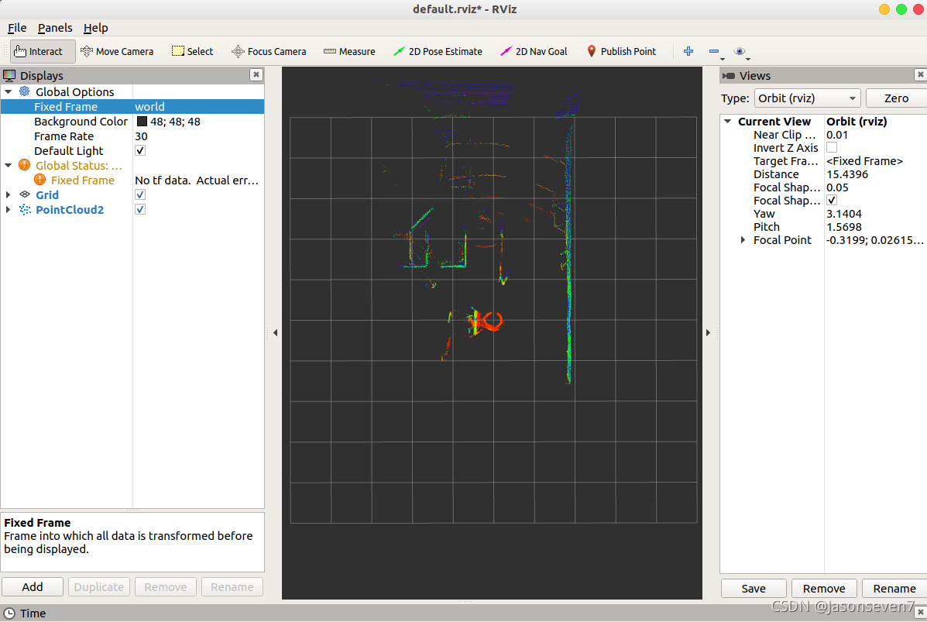Collapse the Global Status tree node
Viewport: 927px width, 622px height.
[9, 166]
